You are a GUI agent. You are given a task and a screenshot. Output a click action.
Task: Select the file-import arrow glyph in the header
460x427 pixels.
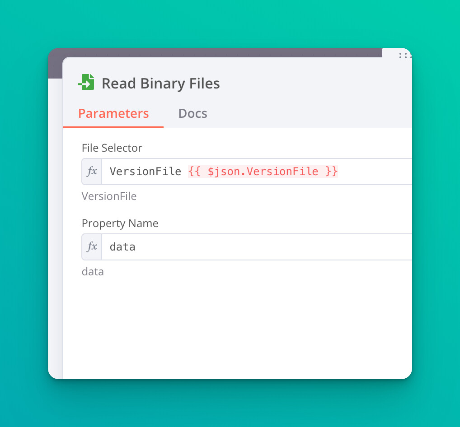[86, 82]
